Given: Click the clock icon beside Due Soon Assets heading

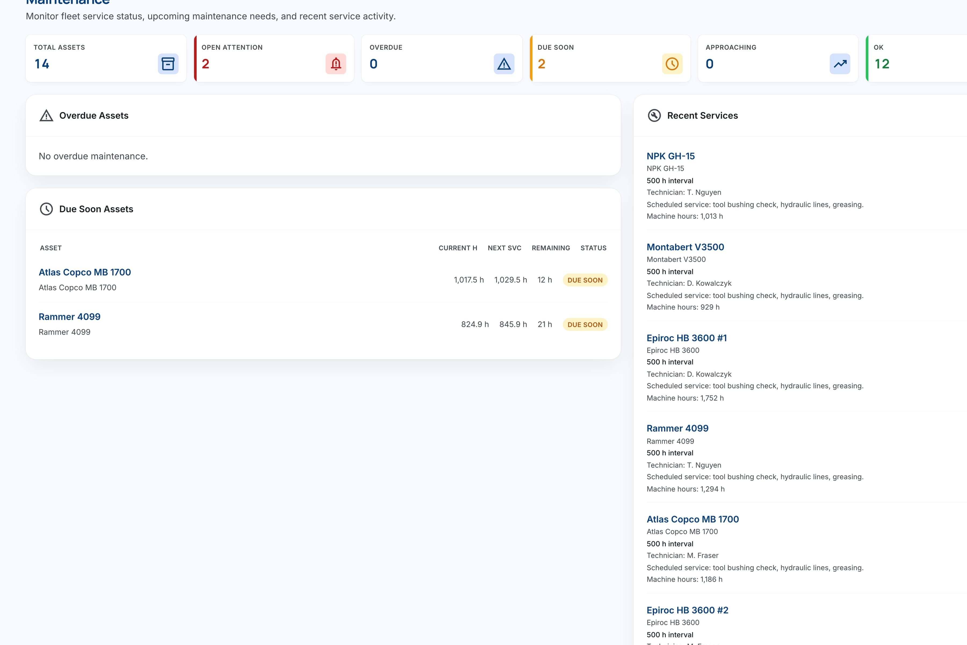Looking at the screenshot, I should point(46,209).
